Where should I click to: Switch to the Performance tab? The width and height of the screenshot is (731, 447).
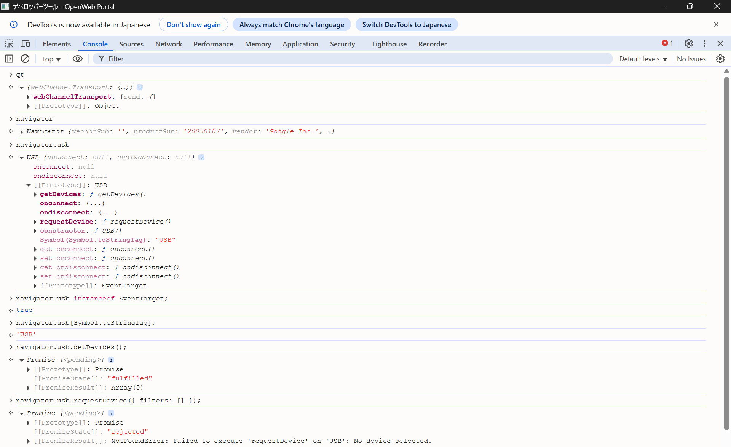[x=213, y=44]
